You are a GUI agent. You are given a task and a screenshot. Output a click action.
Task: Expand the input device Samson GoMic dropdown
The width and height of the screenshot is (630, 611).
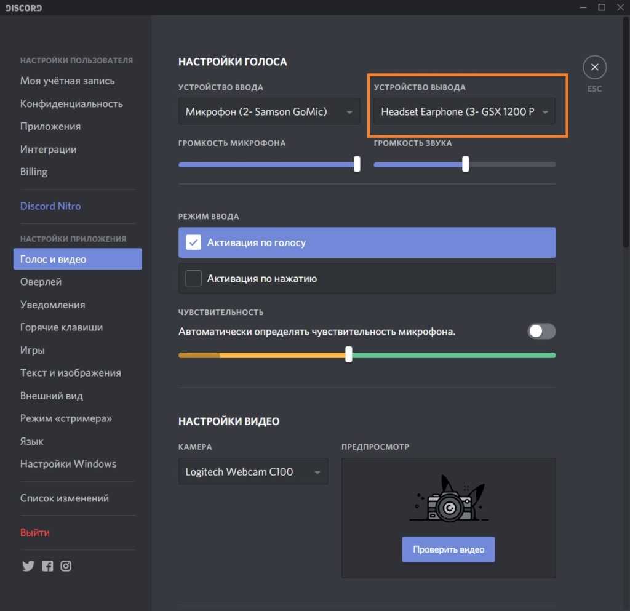[x=269, y=112]
